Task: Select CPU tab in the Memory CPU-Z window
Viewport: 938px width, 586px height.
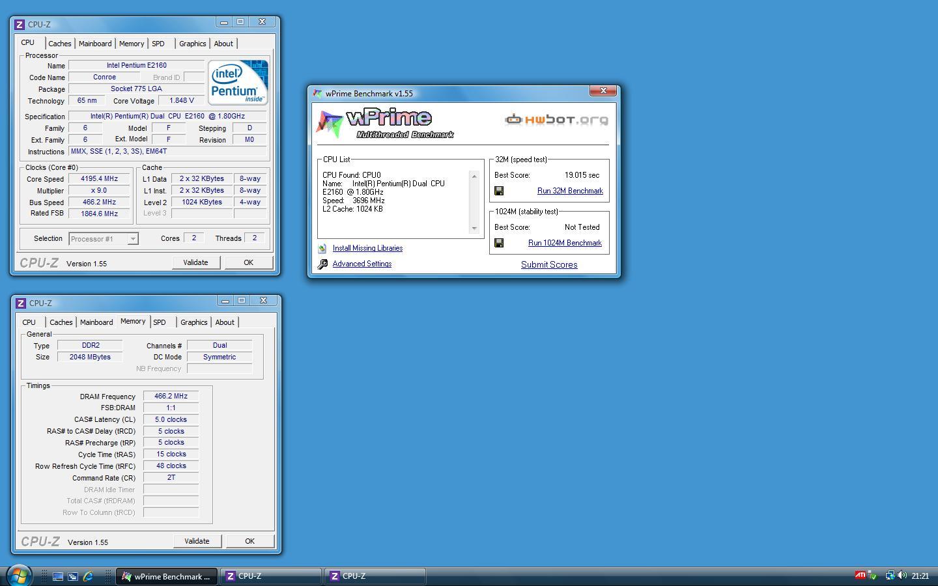Action: (x=29, y=322)
